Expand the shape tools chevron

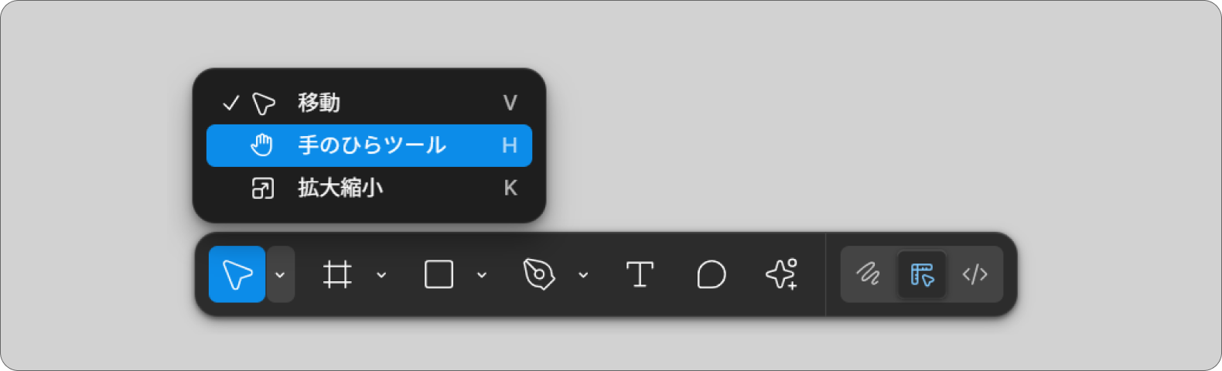482,274
